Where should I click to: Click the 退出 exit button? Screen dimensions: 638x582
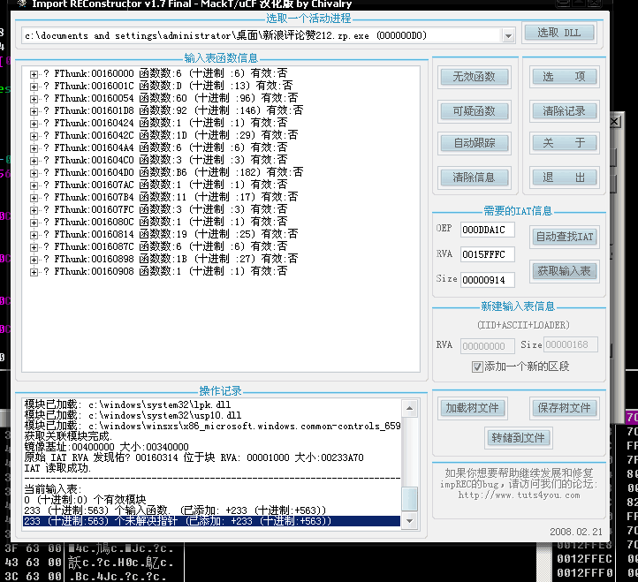click(565, 178)
